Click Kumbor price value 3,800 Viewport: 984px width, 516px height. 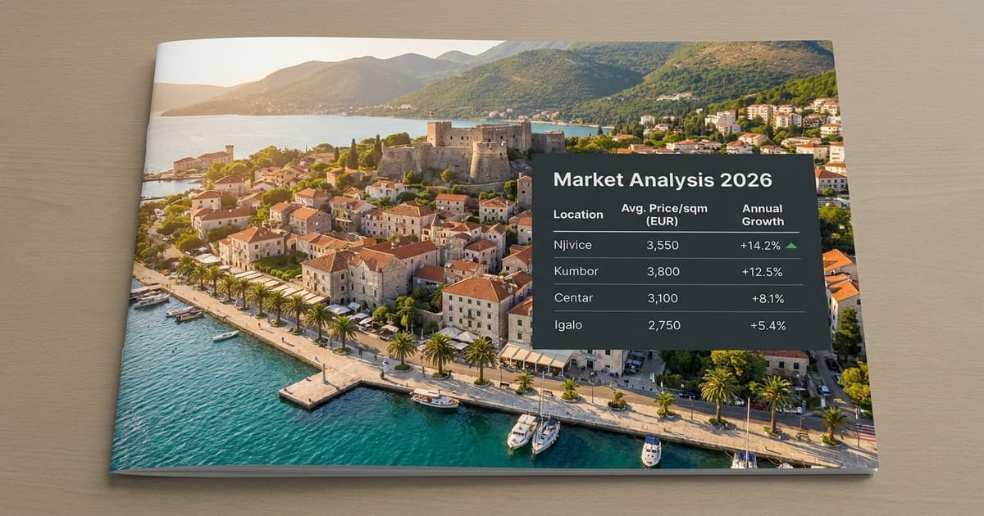663,272
